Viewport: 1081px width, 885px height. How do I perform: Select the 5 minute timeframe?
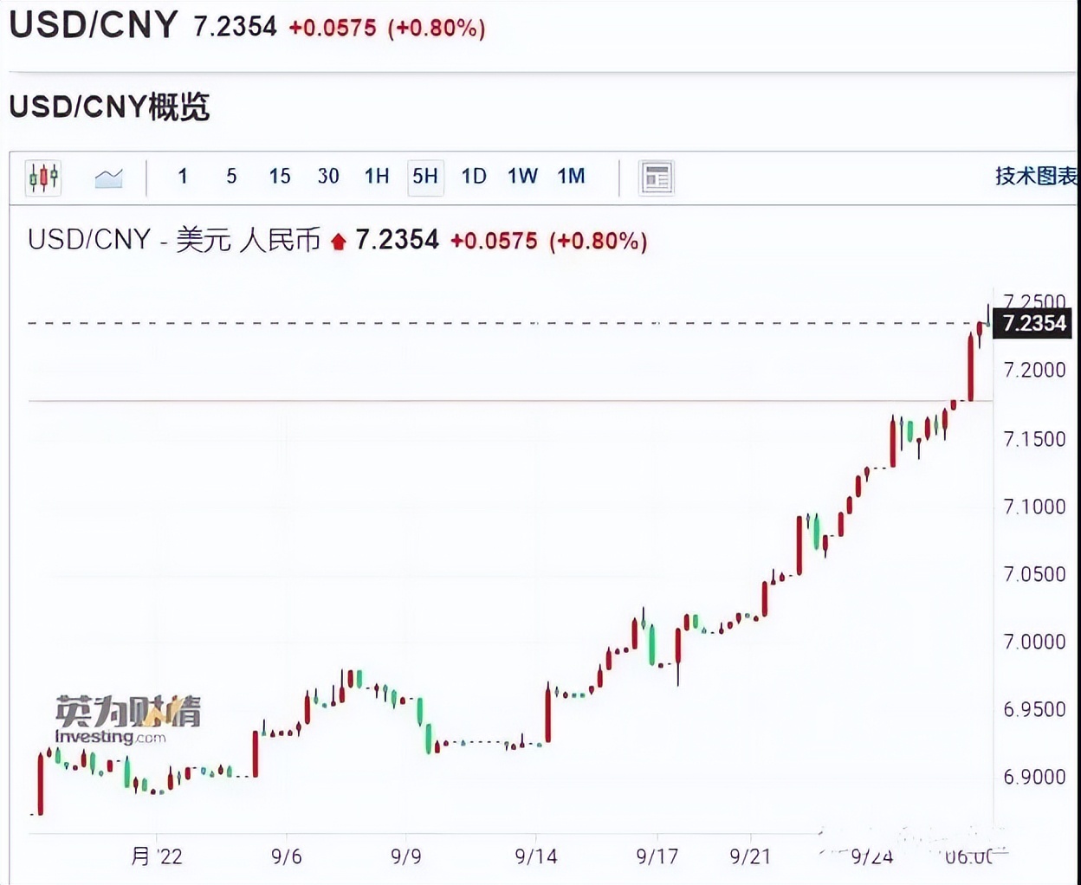tap(231, 177)
